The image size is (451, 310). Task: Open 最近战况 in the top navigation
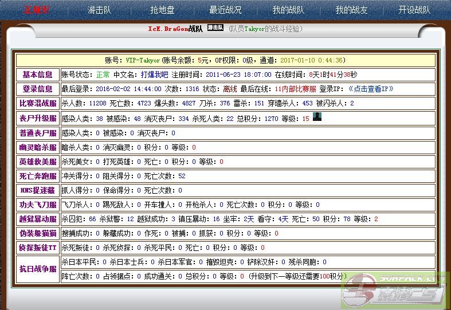point(225,10)
